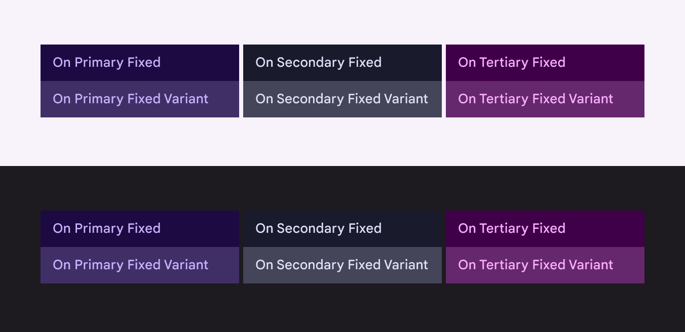Image resolution: width=685 pixels, height=332 pixels.
Task: Click the empty light theme background area
Action: click(x=342, y=142)
